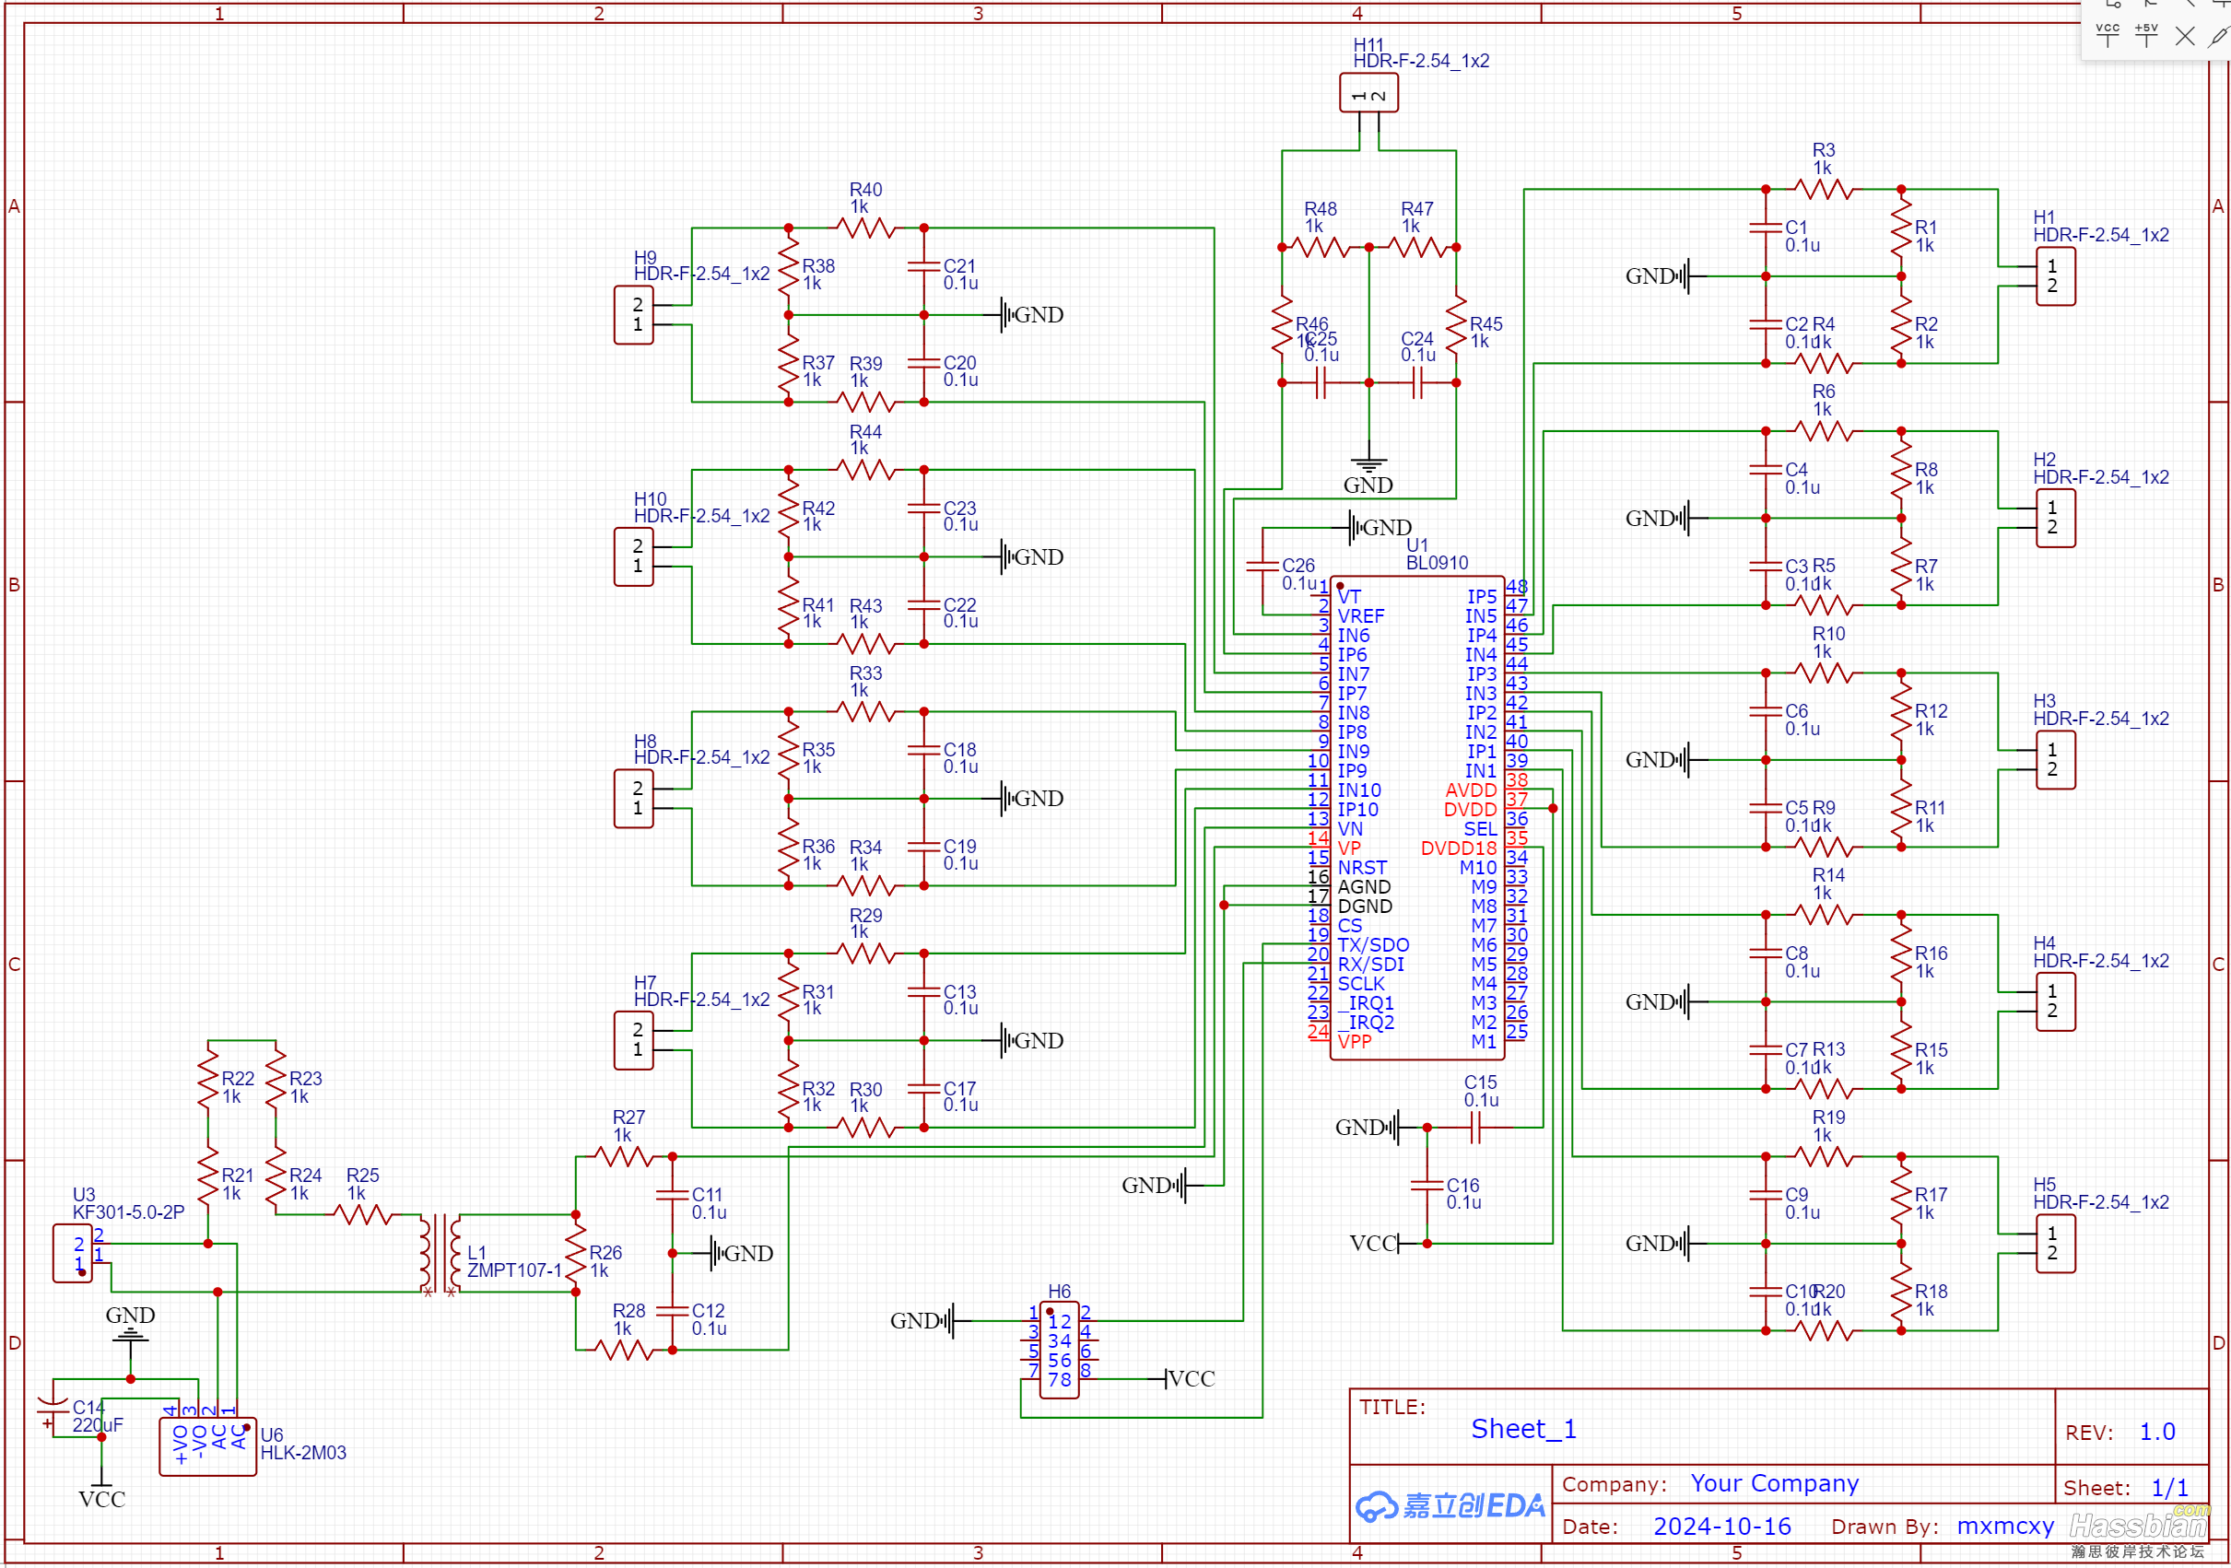2231x1568 pixels.
Task: Select the 'ZMPT107-1' label text
Action: [514, 1270]
